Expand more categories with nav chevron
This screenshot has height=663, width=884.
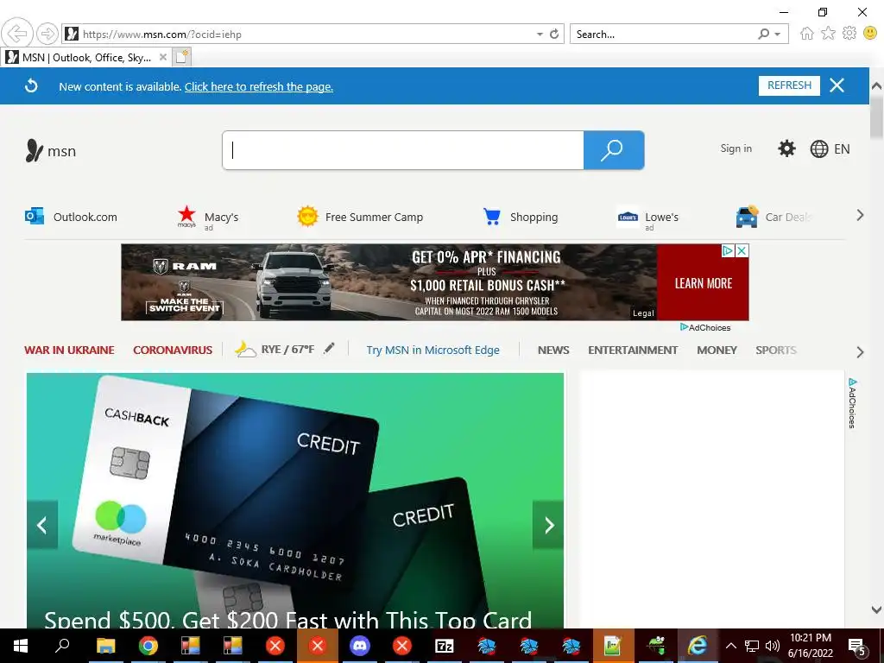coord(860,352)
